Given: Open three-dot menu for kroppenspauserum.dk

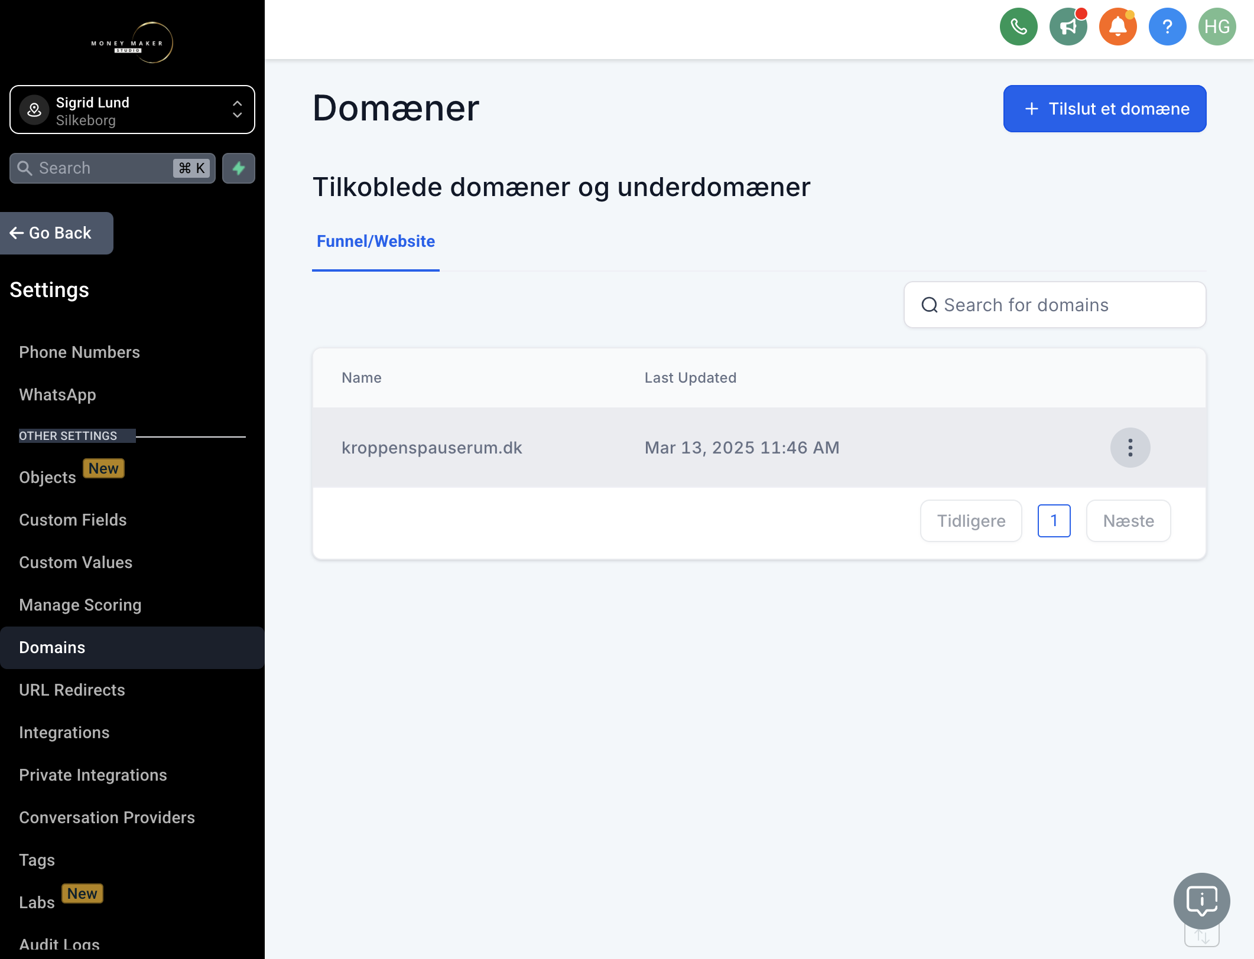Looking at the screenshot, I should (x=1130, y=448).
